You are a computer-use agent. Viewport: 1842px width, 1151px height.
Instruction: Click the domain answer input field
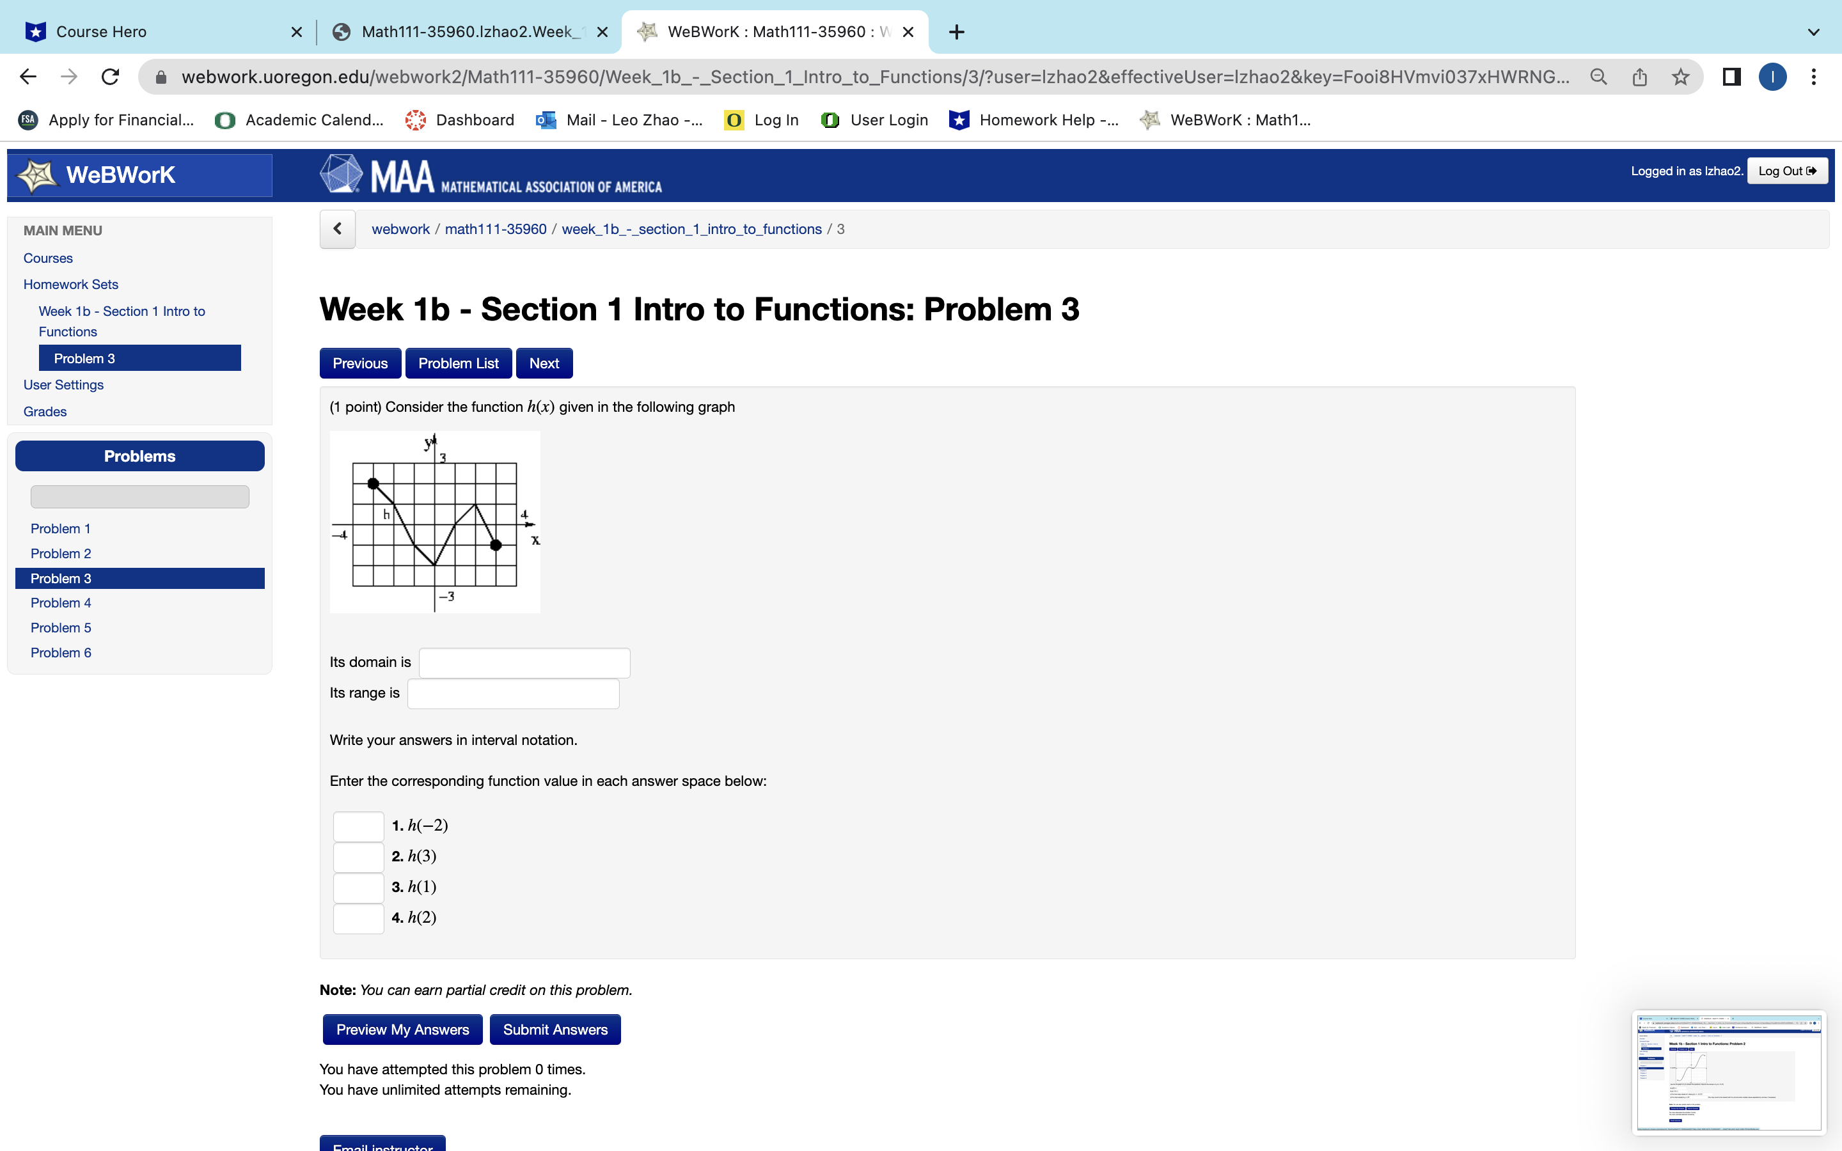(524, 662)
